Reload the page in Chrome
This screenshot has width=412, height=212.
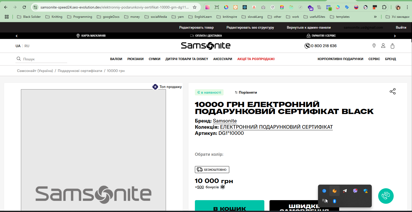click(24, 7)
